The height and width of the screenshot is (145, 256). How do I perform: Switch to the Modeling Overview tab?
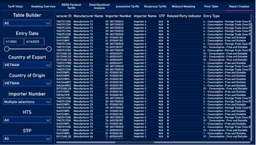(43, 6)
